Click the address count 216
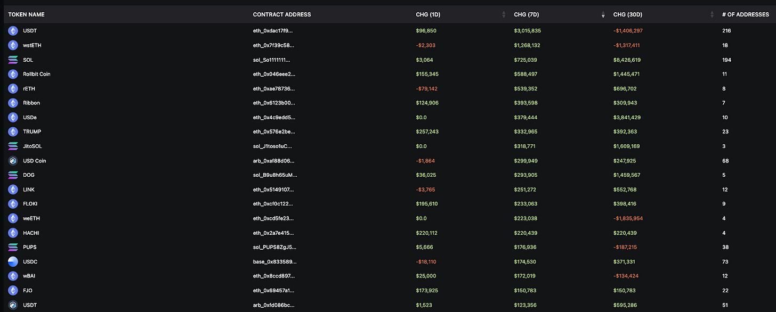This screenshot has width=776, height=312. [726, 31]
